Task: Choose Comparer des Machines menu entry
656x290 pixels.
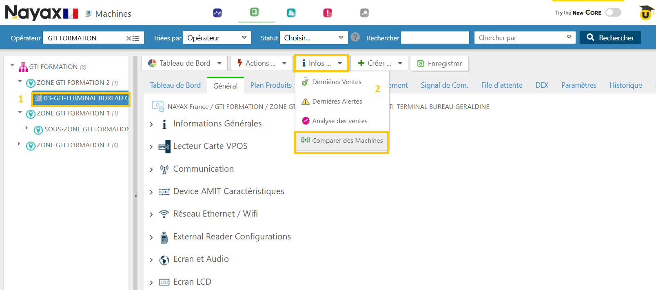Action: [x=342, y=141]
